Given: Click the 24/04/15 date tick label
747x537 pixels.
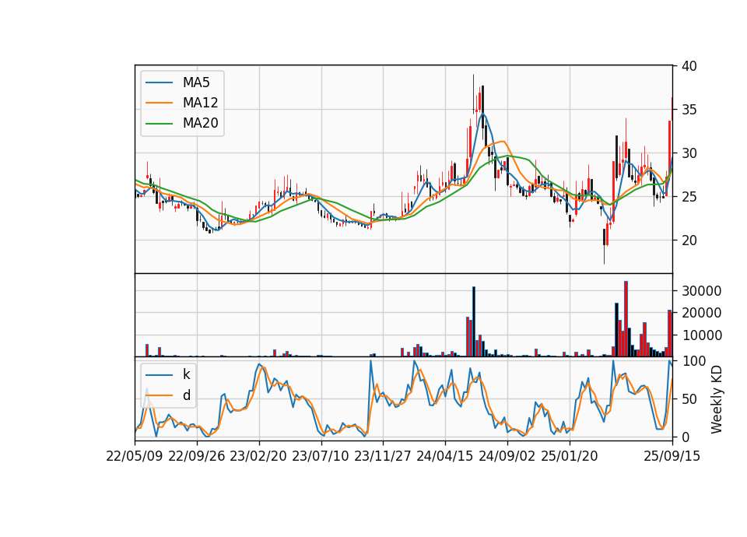Looking at the screenshot, I should 445,456.
